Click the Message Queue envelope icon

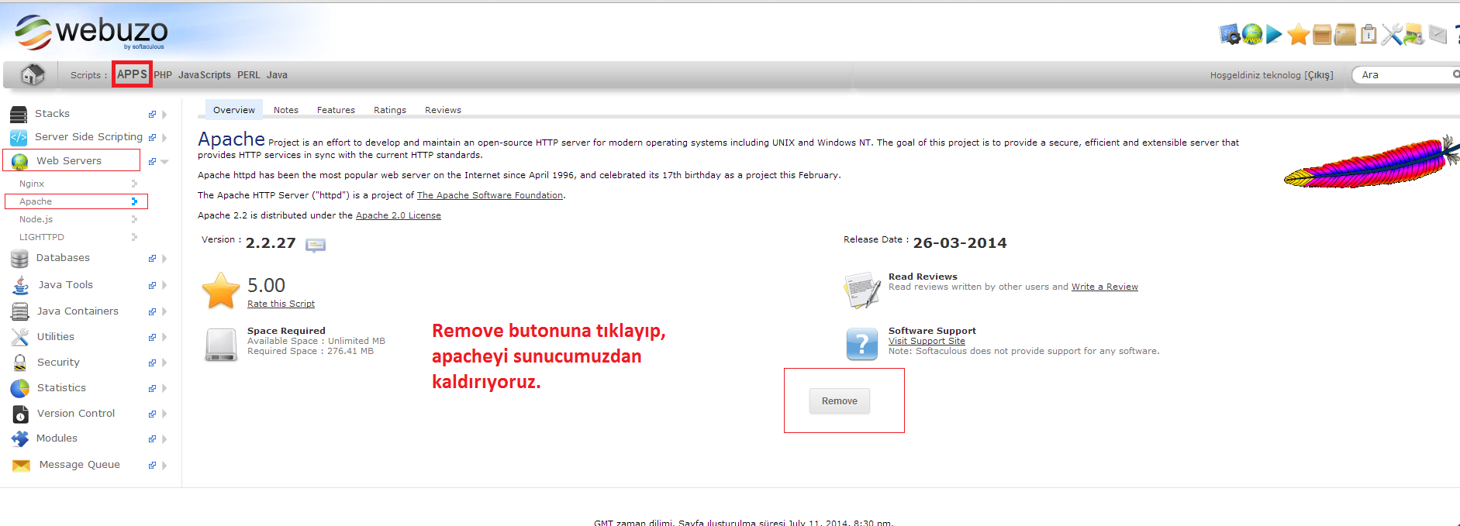click(21, 466)
